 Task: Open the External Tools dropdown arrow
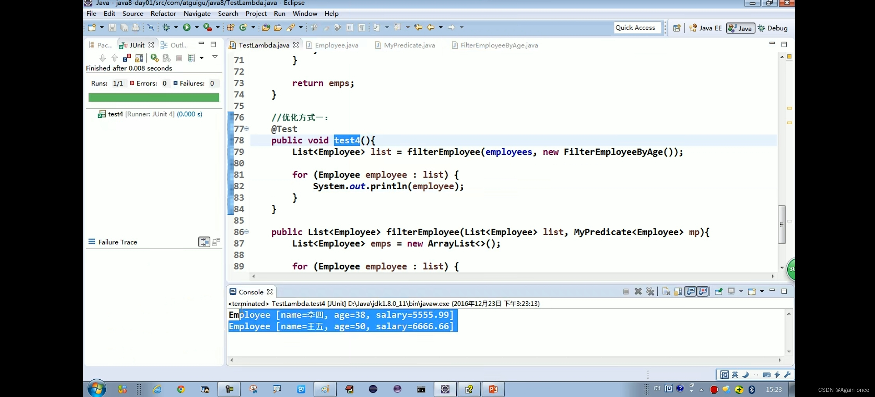pyautogui.click(x=218, y=27)
